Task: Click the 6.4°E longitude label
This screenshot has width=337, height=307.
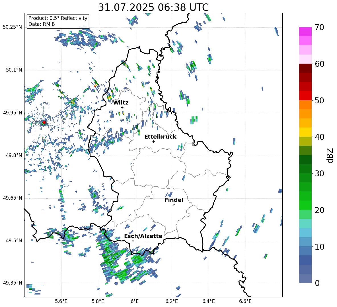Action: point(208,301)
